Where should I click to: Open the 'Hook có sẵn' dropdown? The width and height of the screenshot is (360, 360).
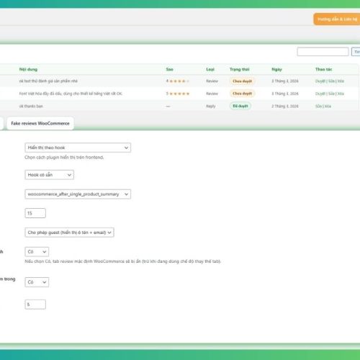49,175
